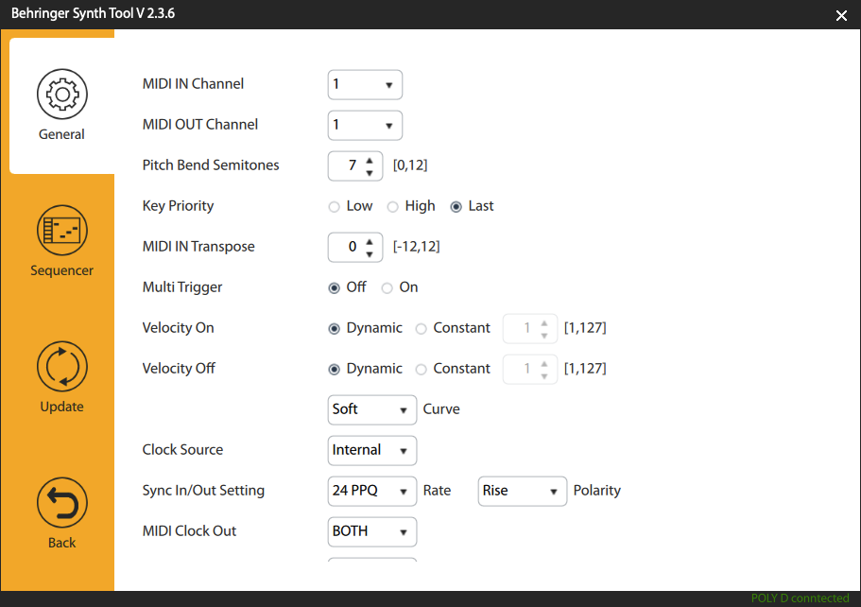Click the 'Velocity On' label
Image resolution: width=861 pixels, height=607 pixels.
pos(178,328)
